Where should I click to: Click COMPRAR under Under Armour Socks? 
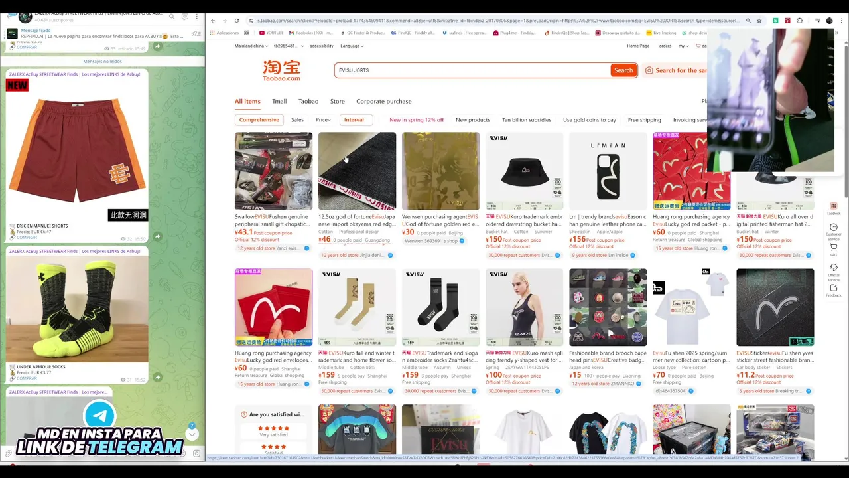point(27,378)
